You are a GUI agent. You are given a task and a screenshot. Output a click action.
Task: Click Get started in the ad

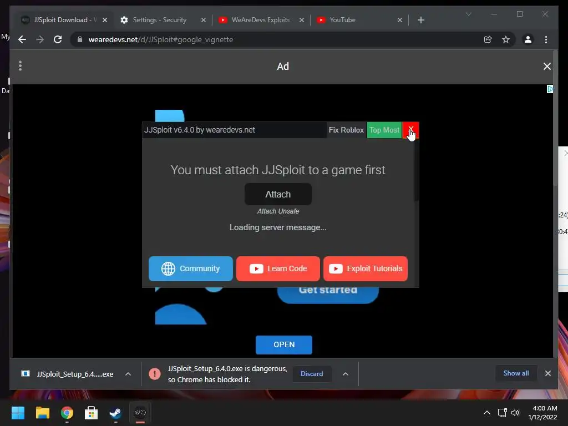(328, 295)
